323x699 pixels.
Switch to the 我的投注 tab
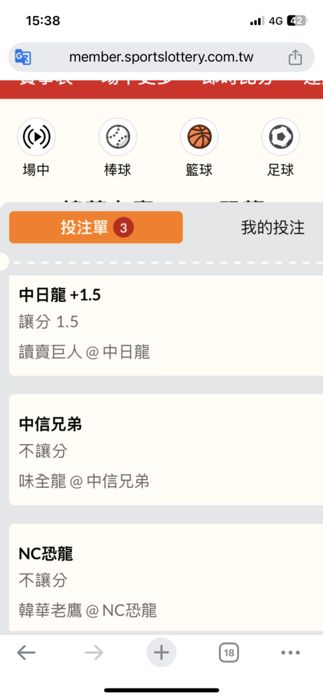[273, 228]
